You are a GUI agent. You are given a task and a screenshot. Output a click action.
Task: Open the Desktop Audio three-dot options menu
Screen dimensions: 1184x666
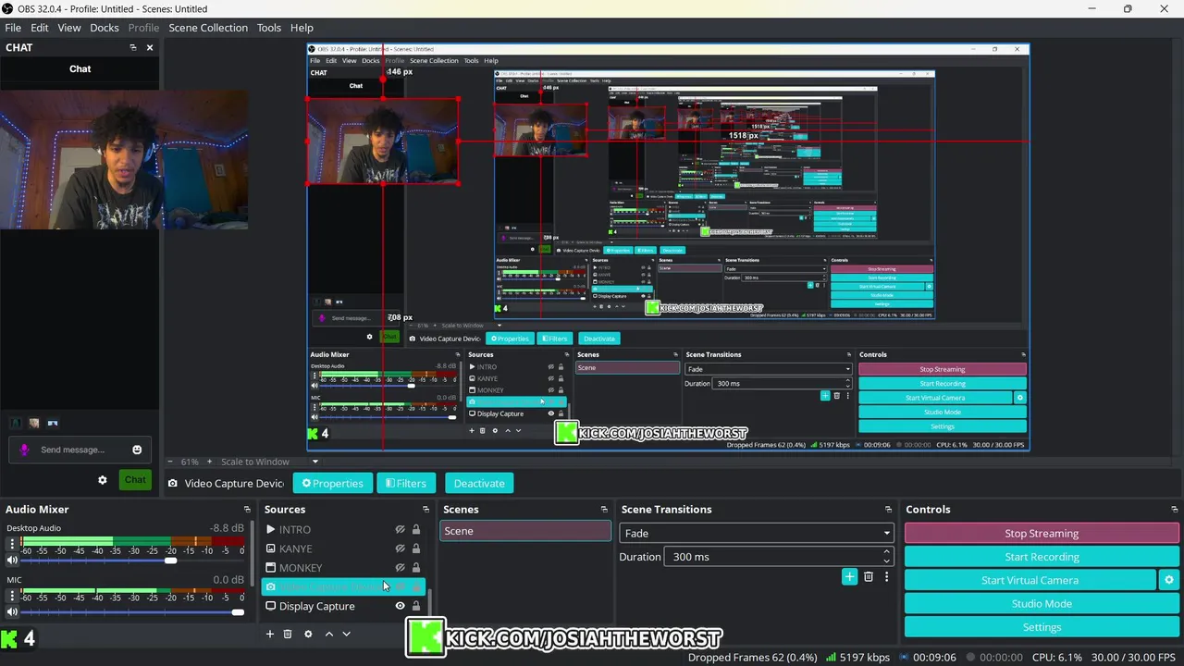[12, 544]
